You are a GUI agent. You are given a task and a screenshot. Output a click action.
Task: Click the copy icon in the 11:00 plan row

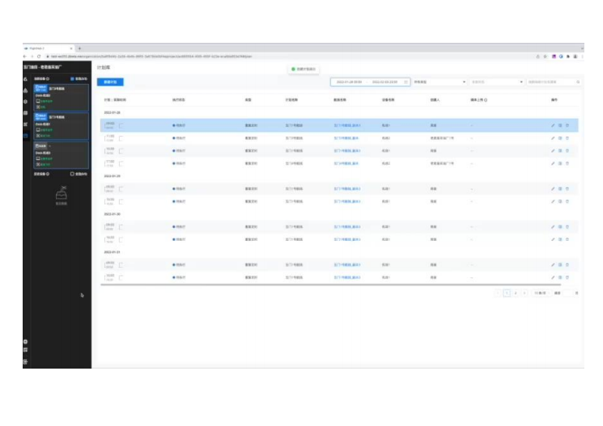(x=560, y=137)
